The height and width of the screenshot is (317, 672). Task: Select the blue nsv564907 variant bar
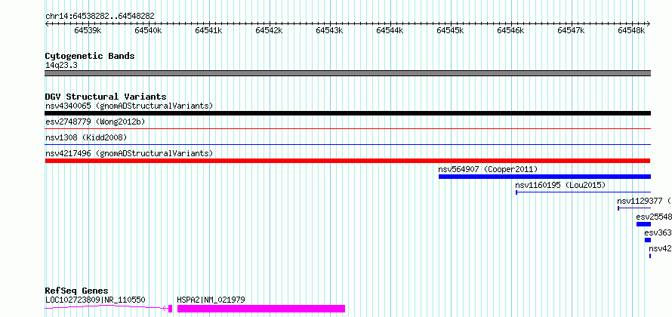pyautogui.click(x=544, y=177)
